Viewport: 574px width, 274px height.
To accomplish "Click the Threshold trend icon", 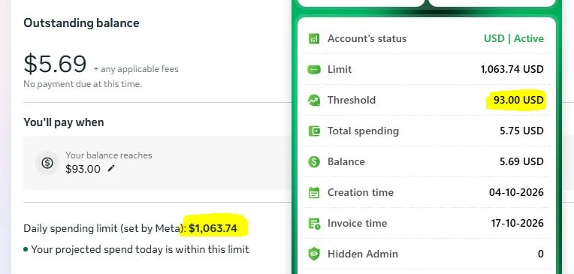I will click(x=314, y=100).
